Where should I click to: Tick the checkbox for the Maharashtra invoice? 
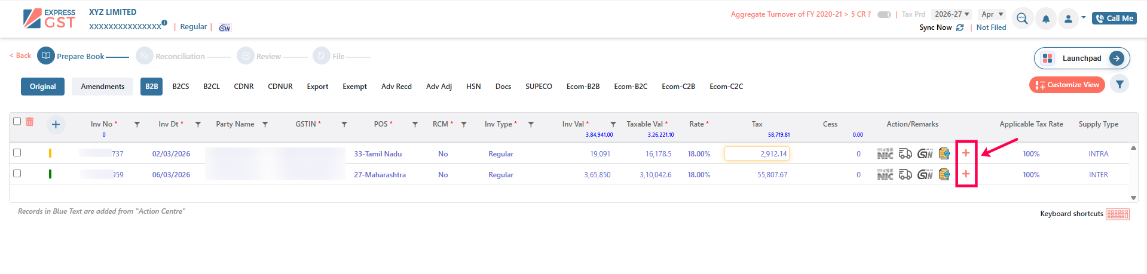coord(17,174)
